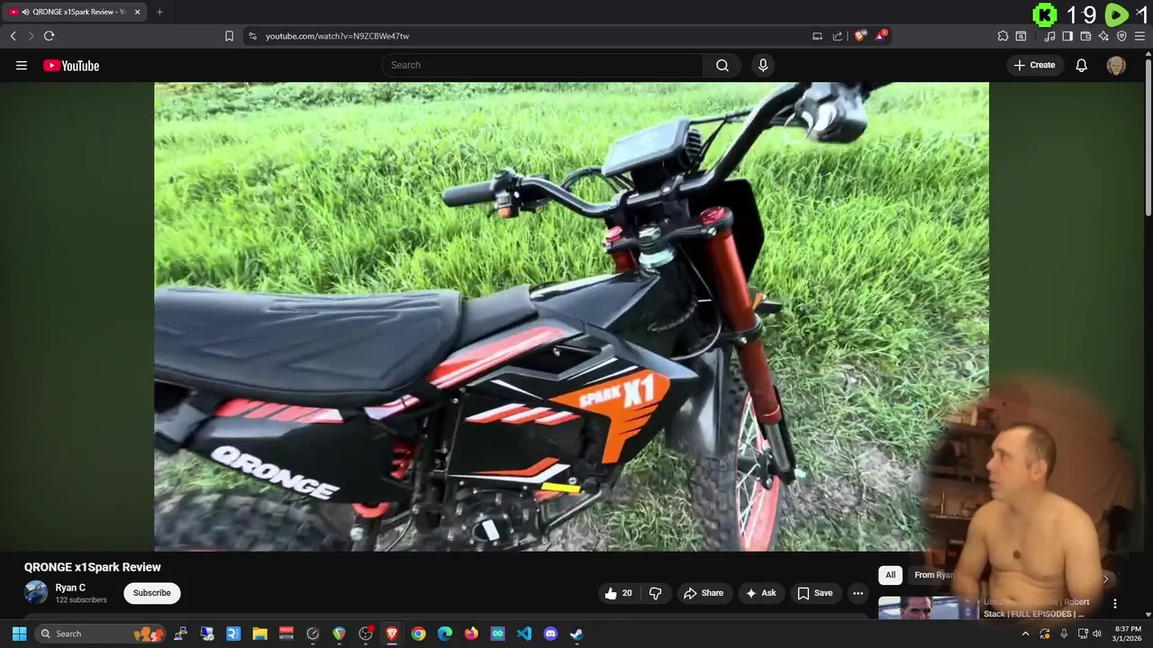Click the video player to pause
Viewport: 1153px width, 648px height.
click(571, 316)
